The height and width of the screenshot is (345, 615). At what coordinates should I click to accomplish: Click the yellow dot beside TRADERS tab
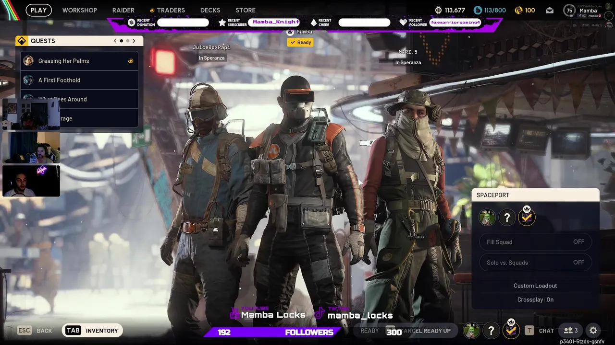click(x=152, y=10)
